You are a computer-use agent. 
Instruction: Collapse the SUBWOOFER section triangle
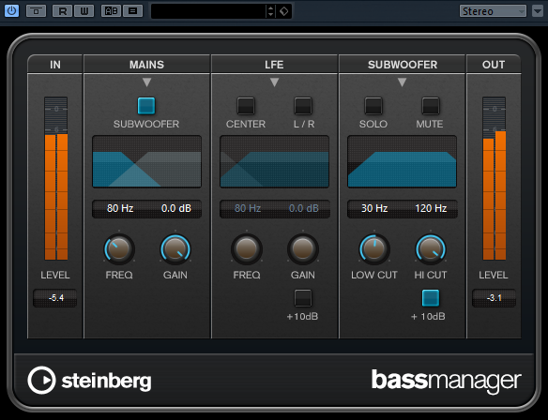click(x=402, y=82)
